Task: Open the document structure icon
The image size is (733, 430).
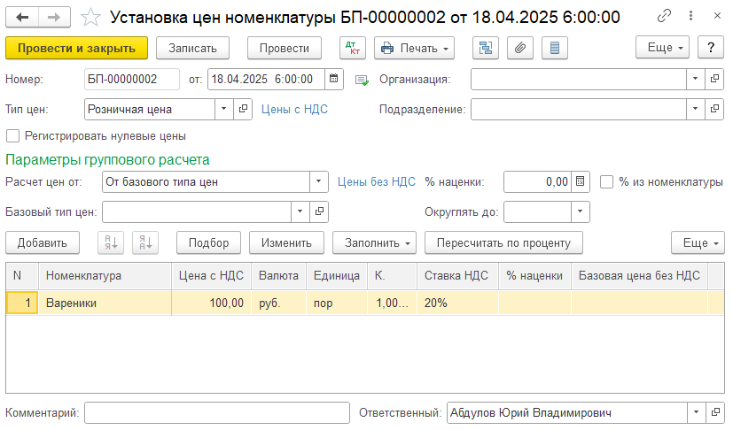Action: (x=485, y=48)
